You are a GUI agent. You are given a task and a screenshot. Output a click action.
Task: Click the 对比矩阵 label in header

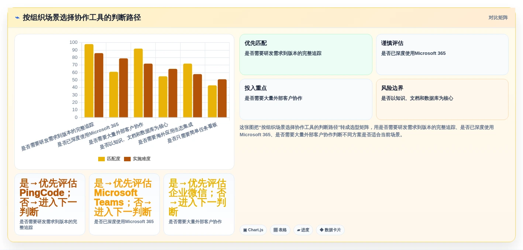(498, 18)
